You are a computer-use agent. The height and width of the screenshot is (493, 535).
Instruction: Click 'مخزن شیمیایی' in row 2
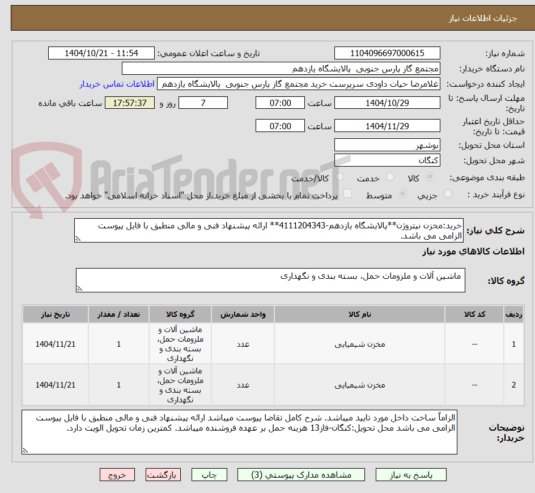coord(360,385)
